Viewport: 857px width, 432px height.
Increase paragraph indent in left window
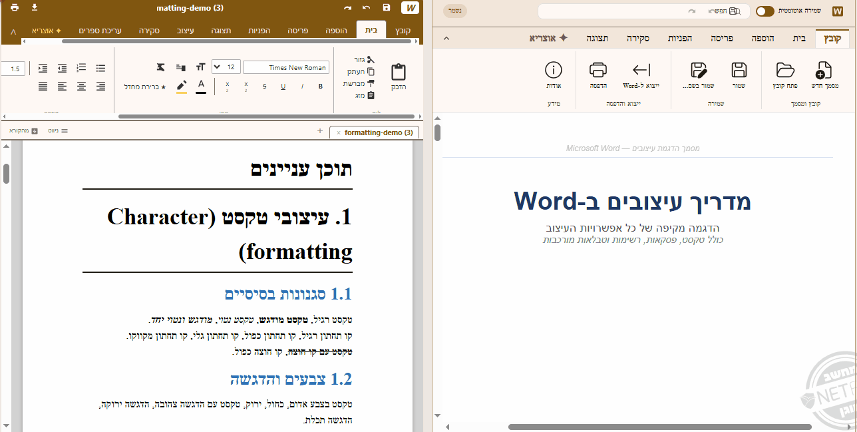[x=43, y=68]
